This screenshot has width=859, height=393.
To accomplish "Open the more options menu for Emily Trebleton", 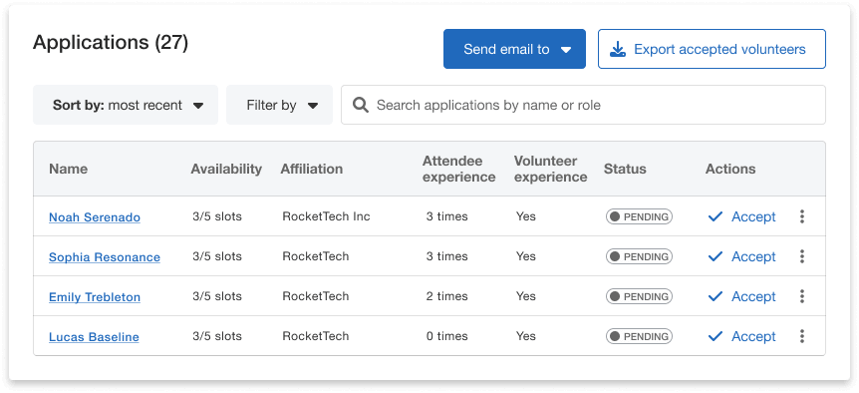I will [801, 296].
